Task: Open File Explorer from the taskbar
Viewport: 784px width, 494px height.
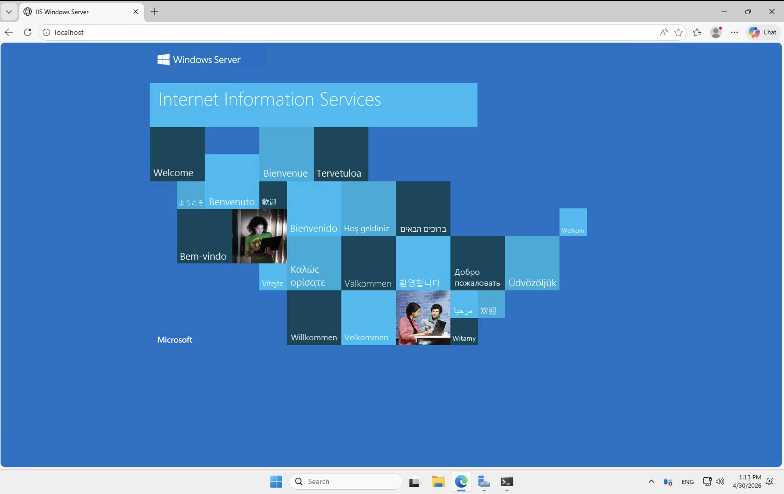Action: coord(438,481)
